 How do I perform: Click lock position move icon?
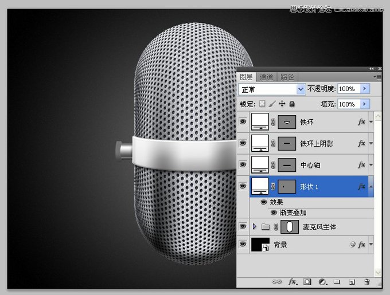(282, 104)
